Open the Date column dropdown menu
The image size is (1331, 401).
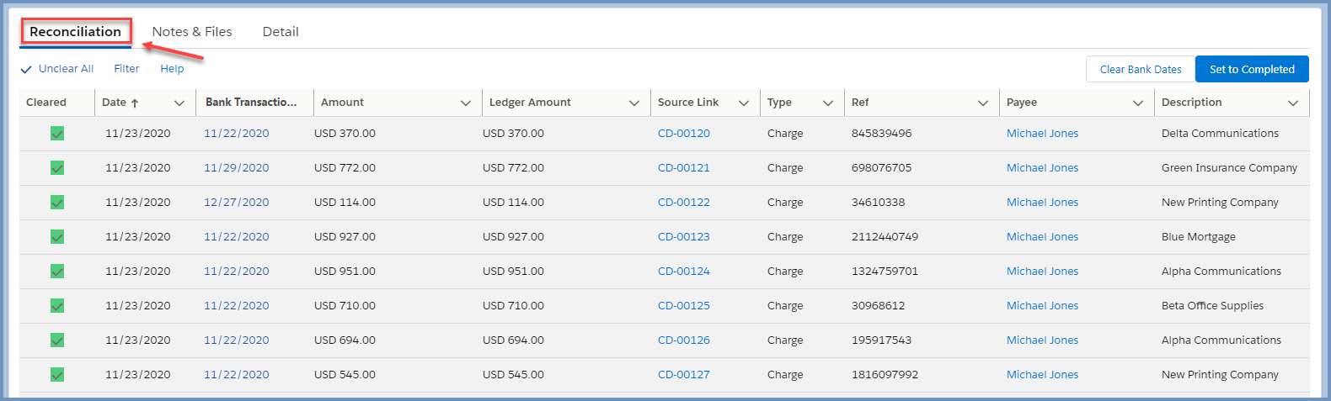[179, 103]
